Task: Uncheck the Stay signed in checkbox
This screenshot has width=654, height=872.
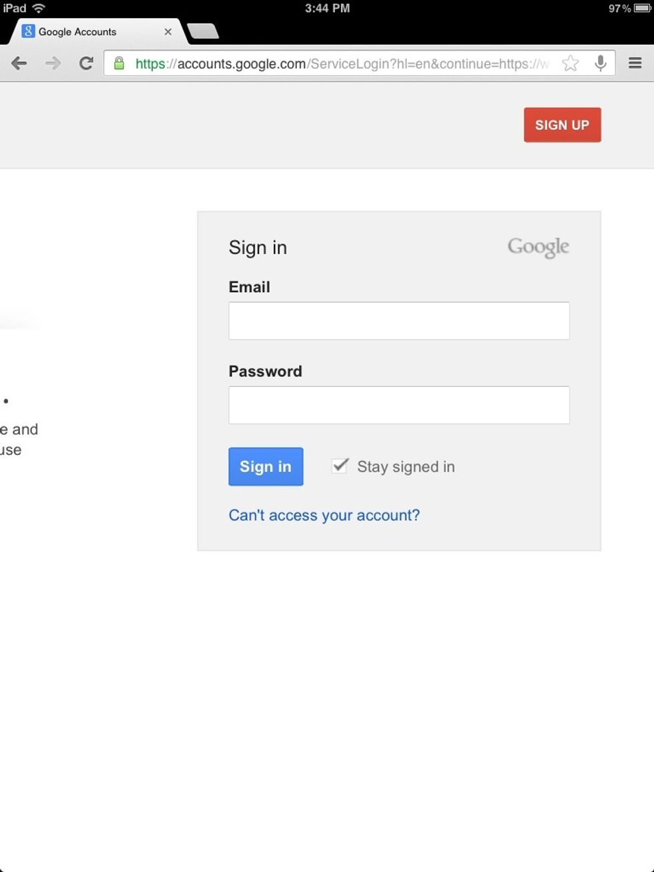Action: pos(340,466)
